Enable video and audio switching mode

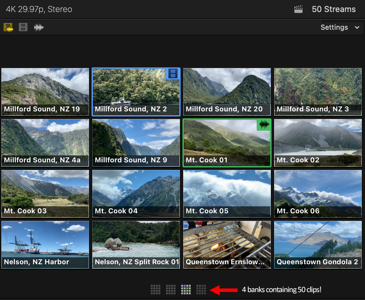tap(9, 28)
